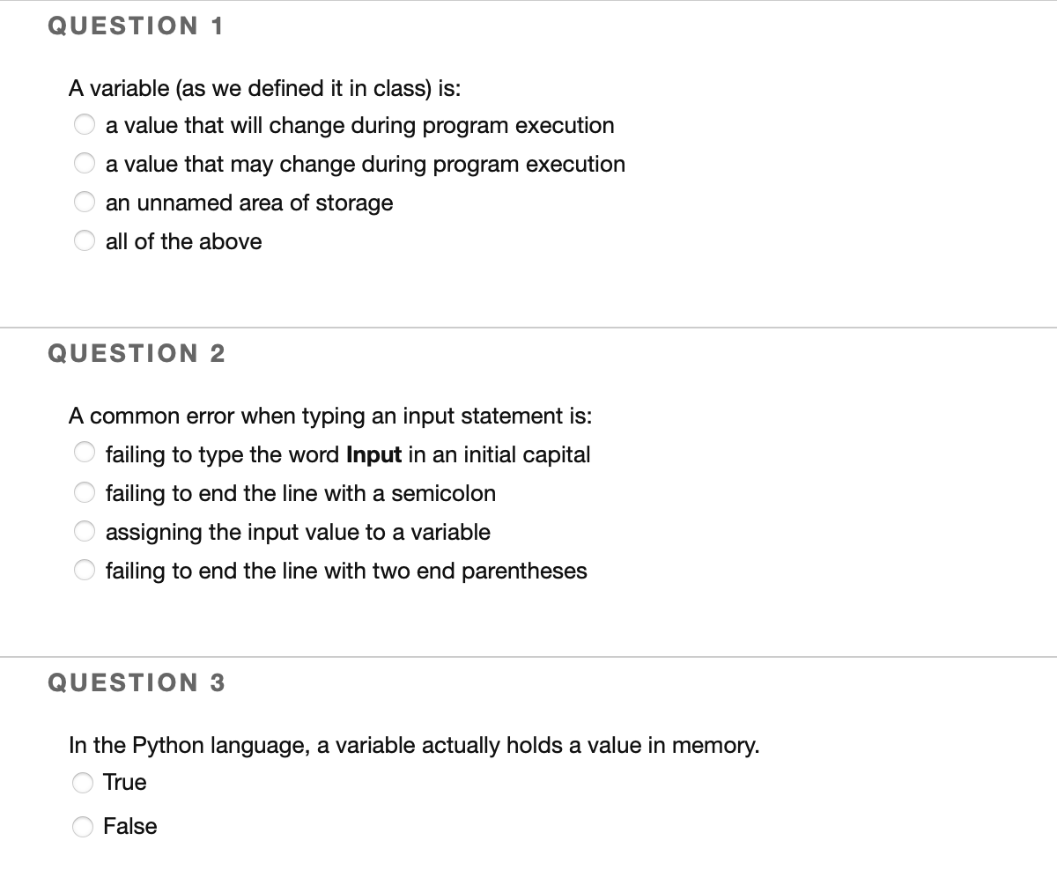The width and height of the screenshot is (1057, 870).
Task: Choose 'failing to end the line with a semicolon'
Action: 85,492
